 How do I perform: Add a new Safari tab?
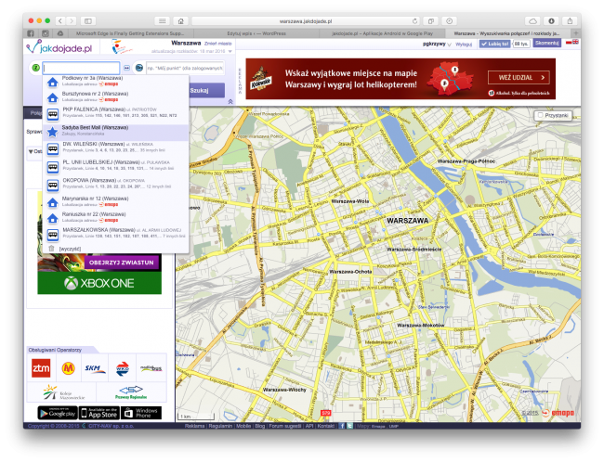(576, 33)
